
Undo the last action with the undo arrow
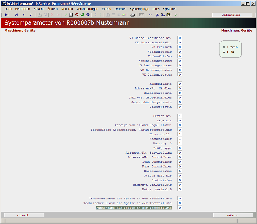pos(150,15)
